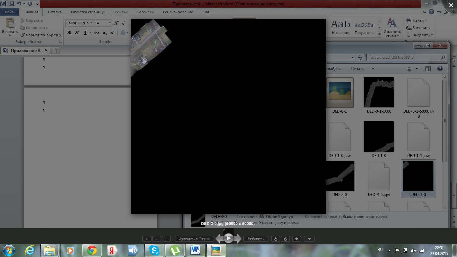
Task: Customize the Word quick access toolbar
Action: pyautogui.click(x=37, y=4)
